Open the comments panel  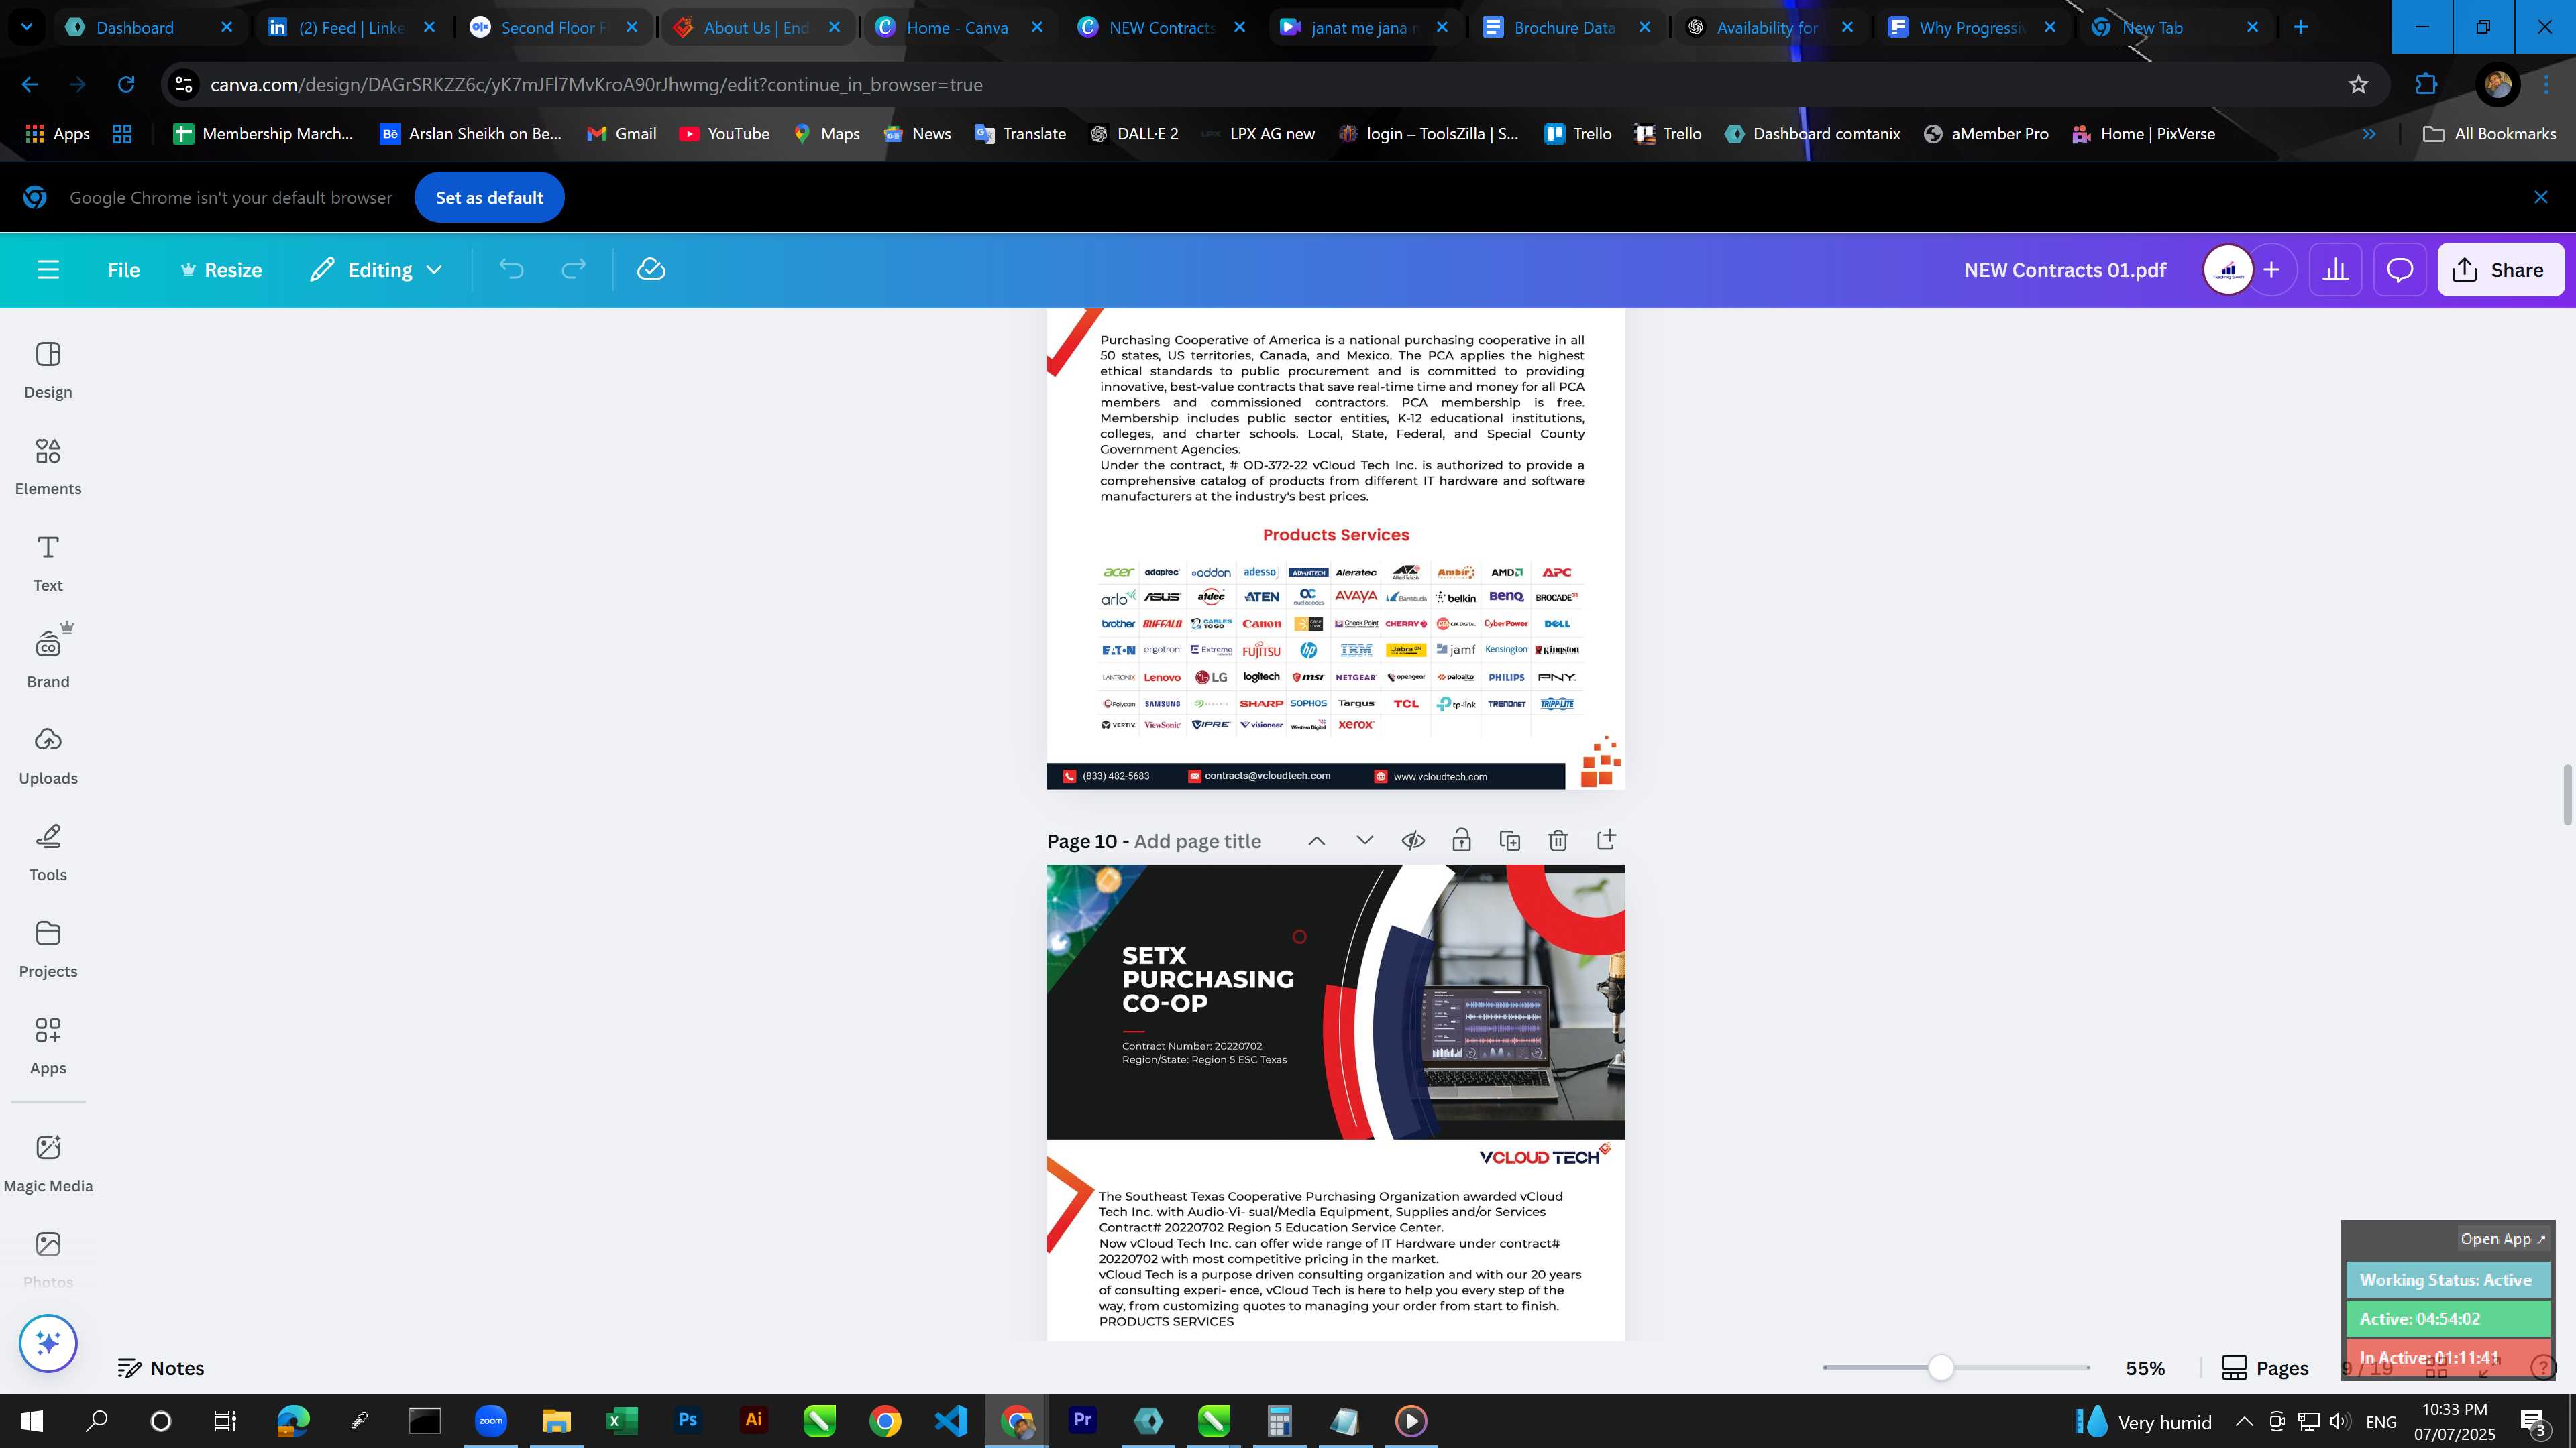[2400, 269]
